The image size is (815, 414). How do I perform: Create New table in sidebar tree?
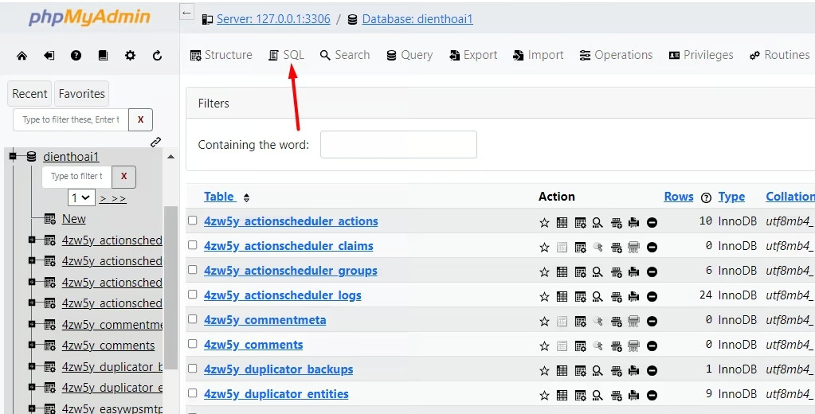click(x=74, y=219)
